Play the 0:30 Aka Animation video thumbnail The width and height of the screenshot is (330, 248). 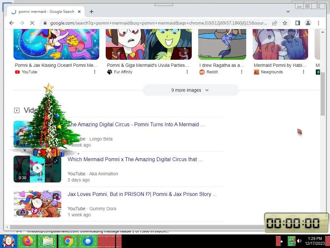tap(37, 169)
